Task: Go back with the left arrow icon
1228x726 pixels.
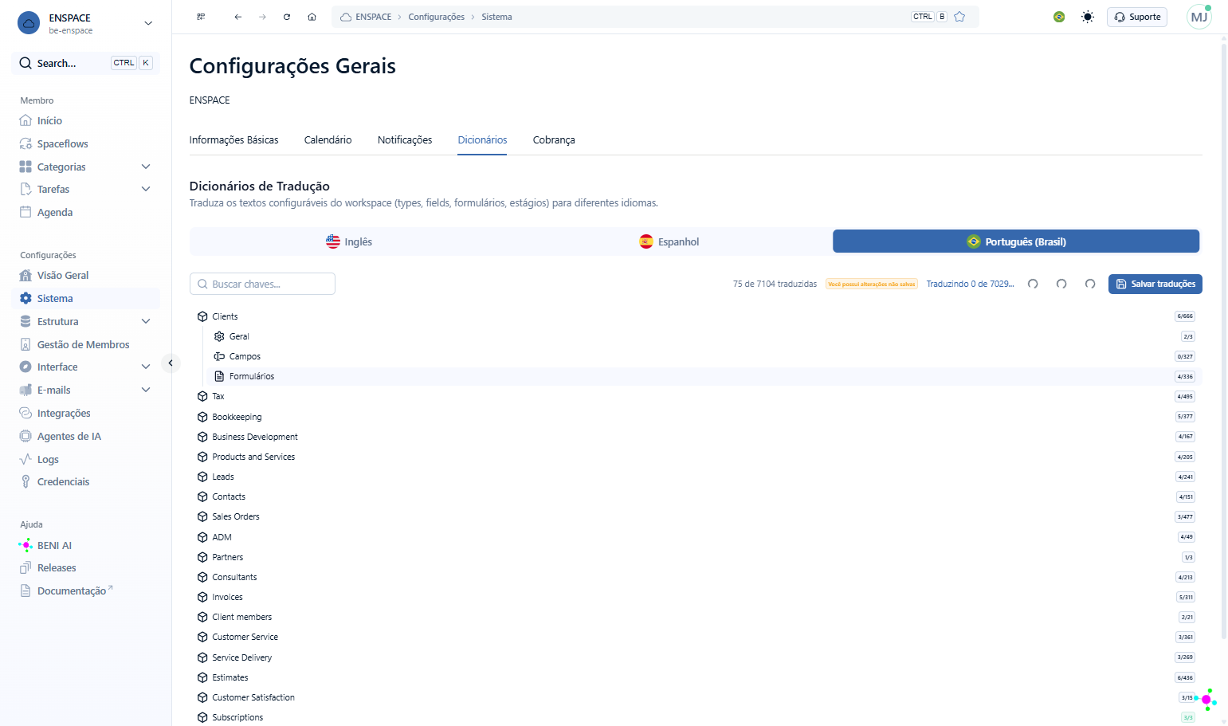Action: pyautogui.click(x=237, y=17)
